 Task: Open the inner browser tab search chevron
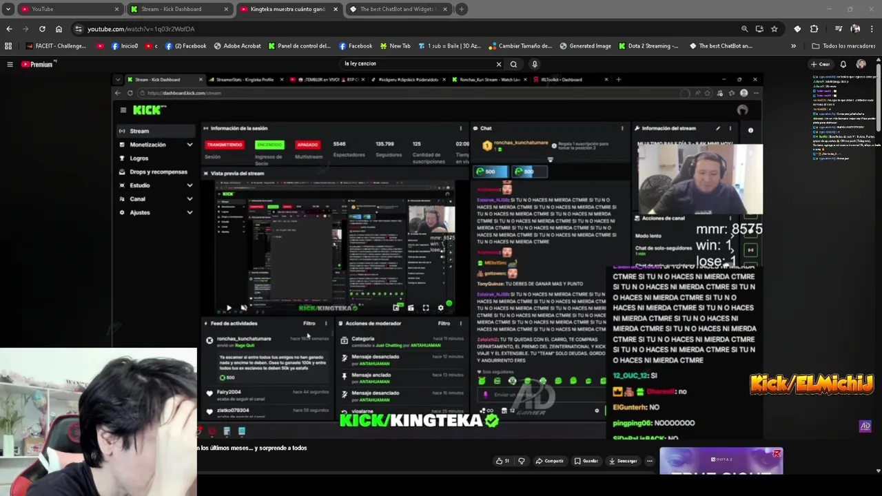click(118, 80)
